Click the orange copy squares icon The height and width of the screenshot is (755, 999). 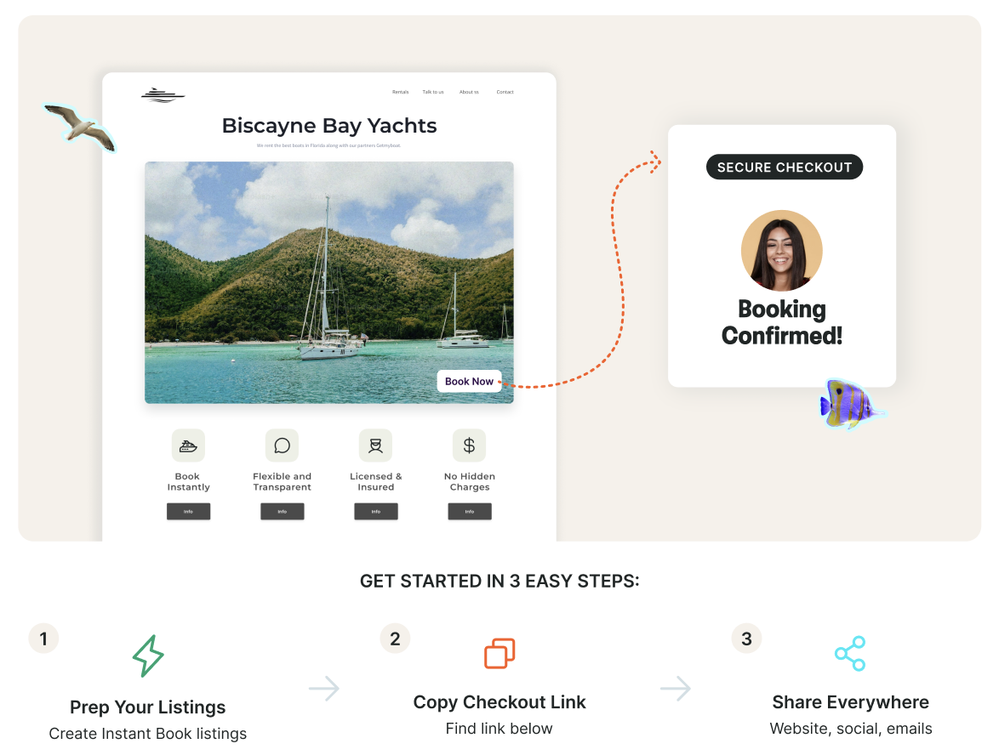click(x=500, y=653)
